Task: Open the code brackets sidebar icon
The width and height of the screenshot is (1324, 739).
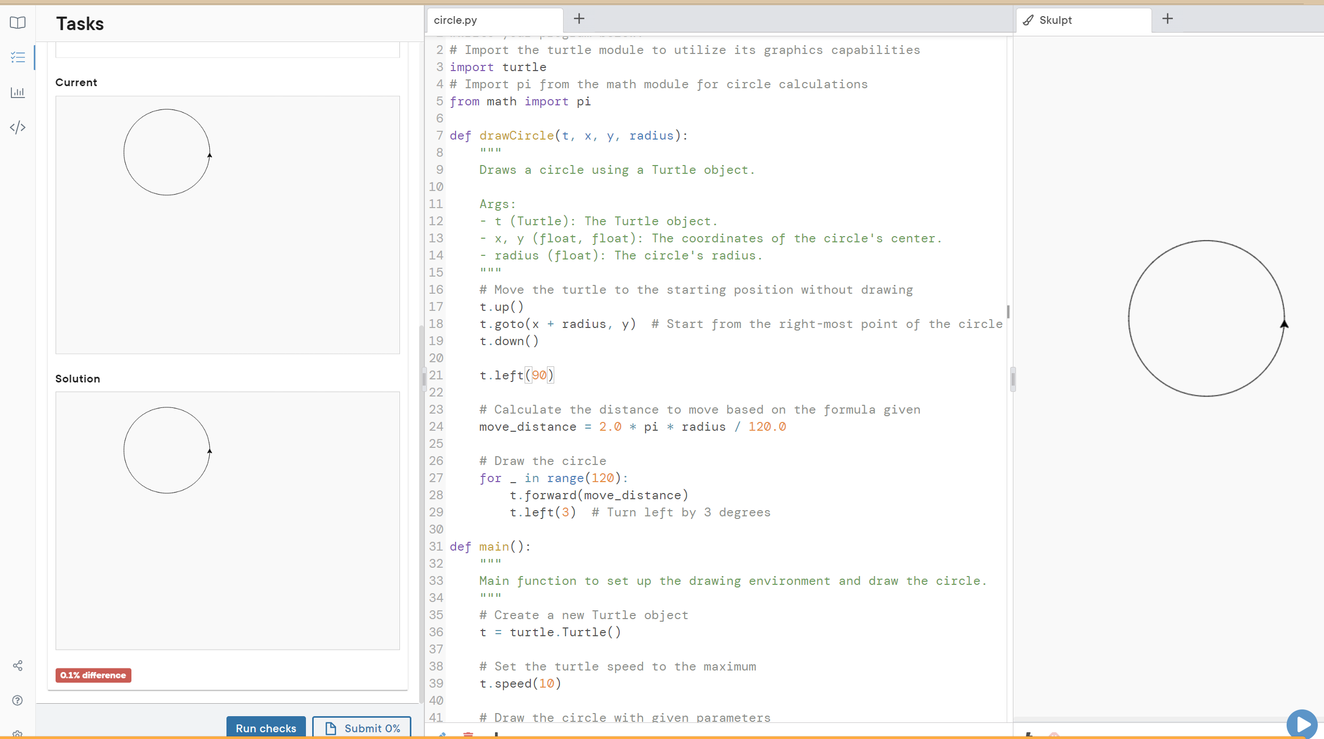Action: (18, 127)
